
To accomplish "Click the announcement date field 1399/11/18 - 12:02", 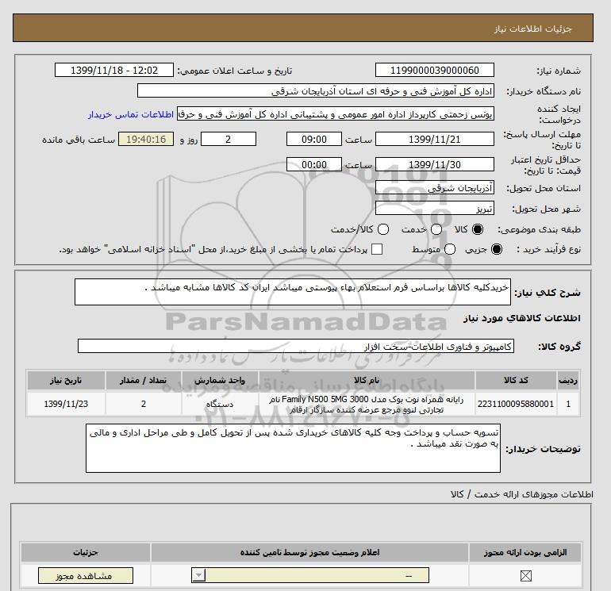I will click(114, 70).
